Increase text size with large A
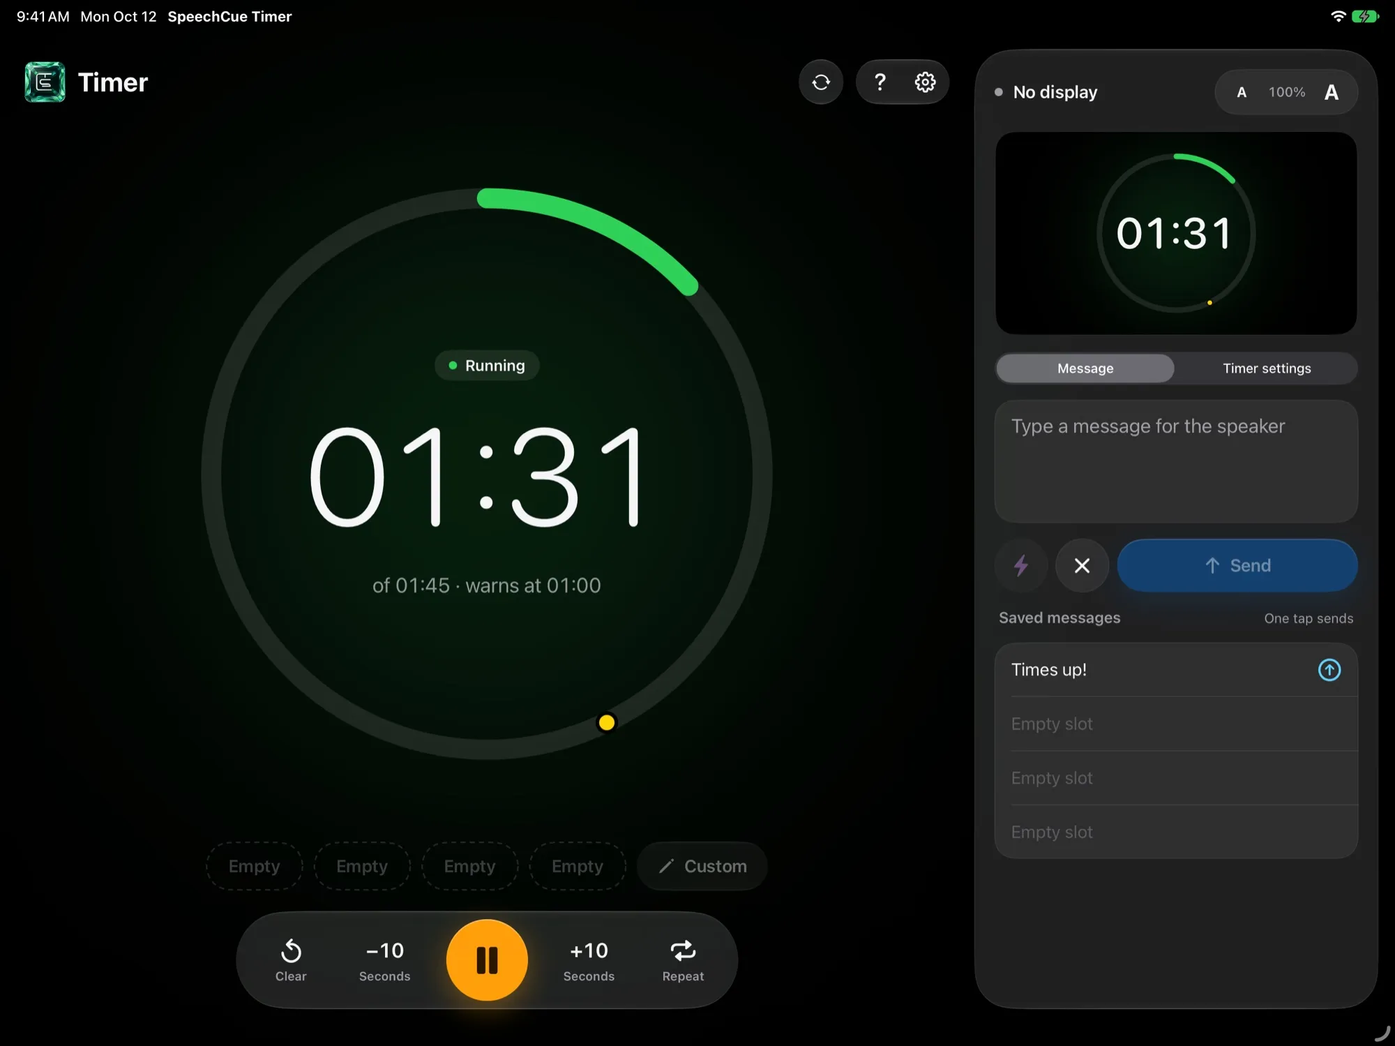The image size is (1395, 1046). pyautogui.click(x=1331, y=92)
